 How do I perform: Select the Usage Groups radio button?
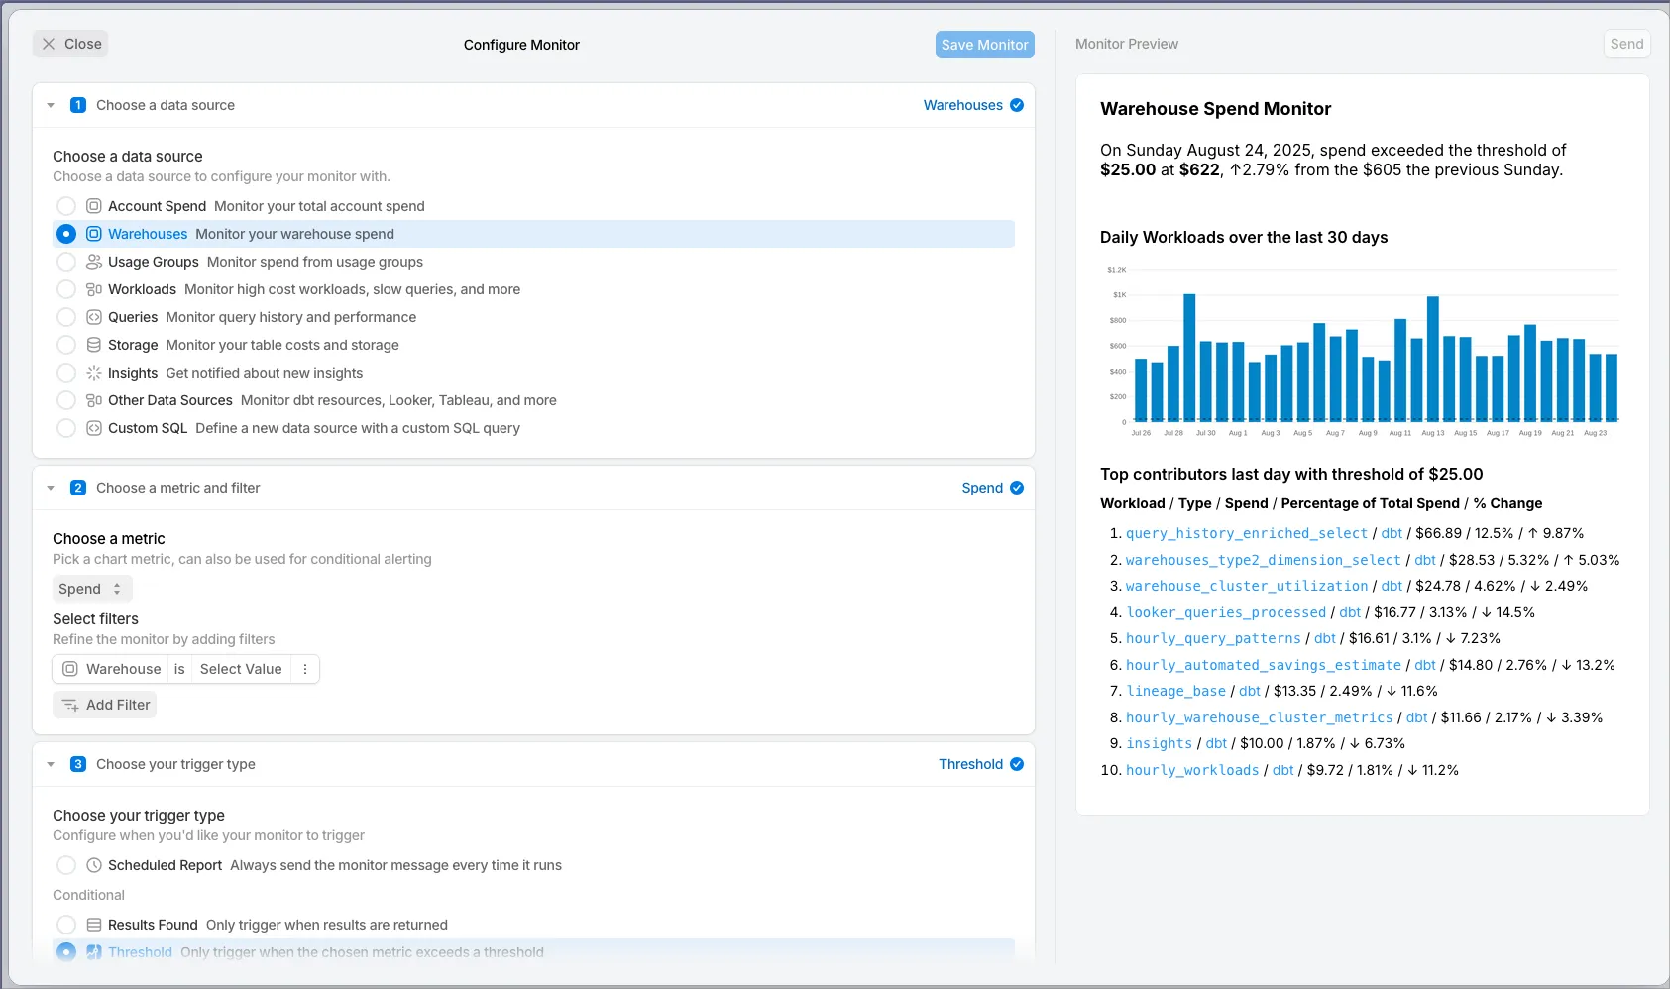pos(66,262)
